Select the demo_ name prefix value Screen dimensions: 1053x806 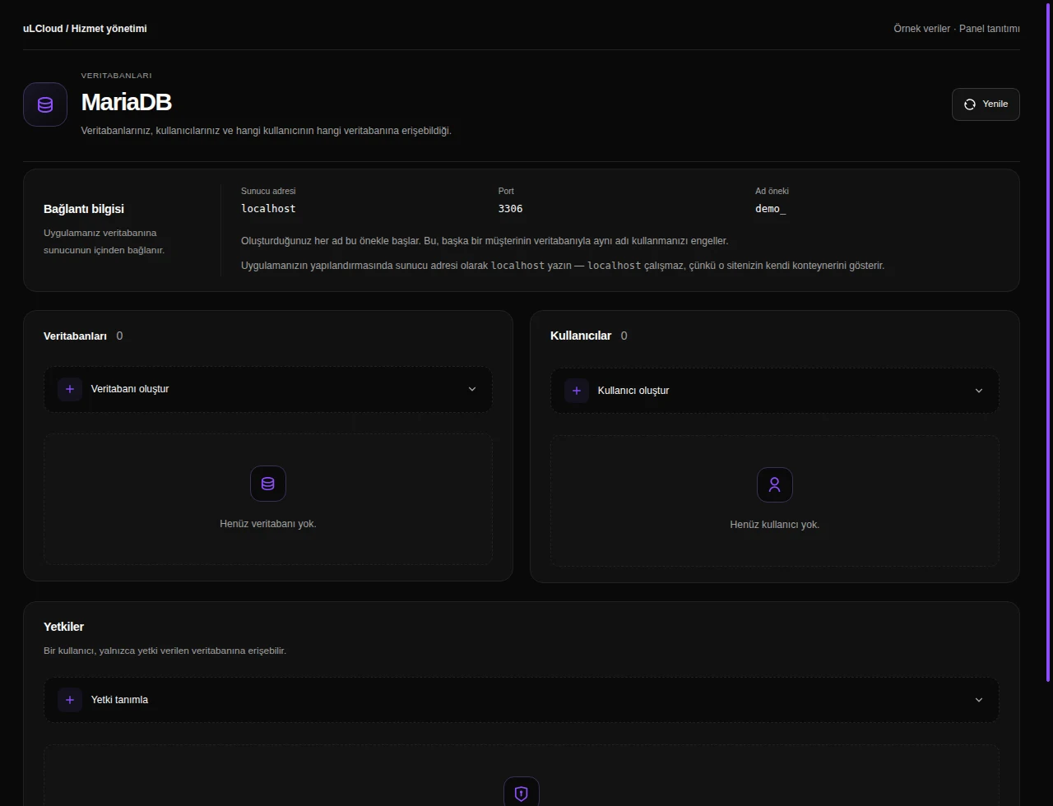(771, 209)
